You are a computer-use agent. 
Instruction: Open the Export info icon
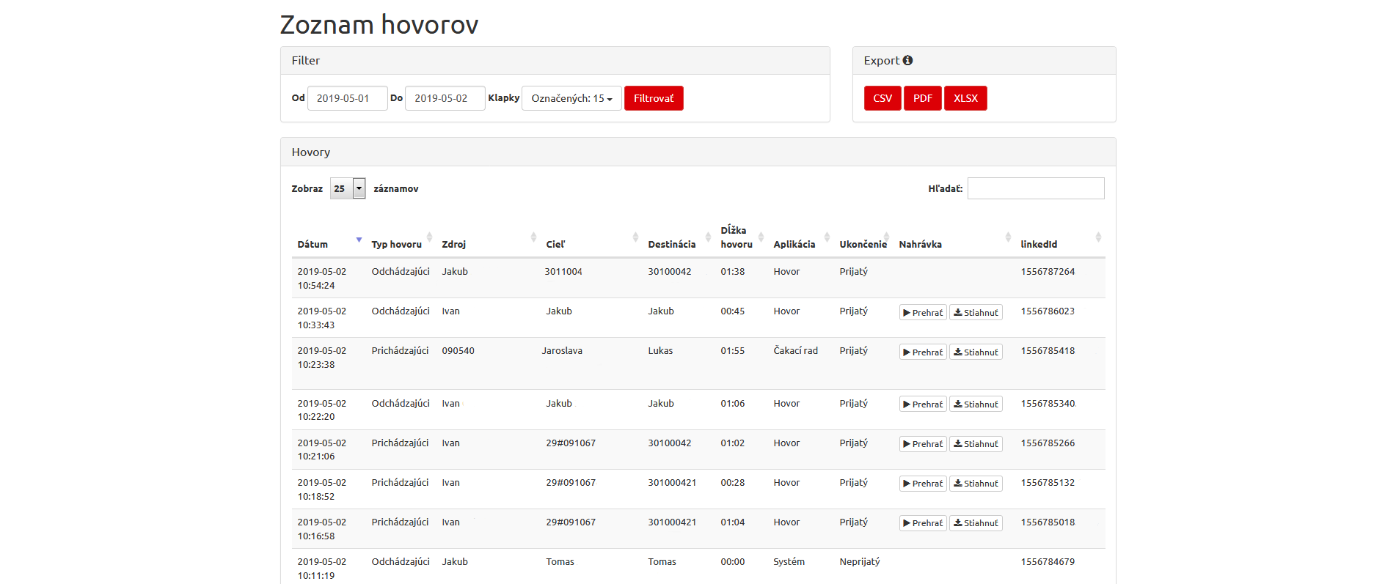pyautogui.click(x=907, y=61)
